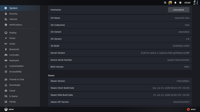Viewport: 200px width, 112px height.
Task: Click the System gear icon in sidebar
Action: point(6,8)
